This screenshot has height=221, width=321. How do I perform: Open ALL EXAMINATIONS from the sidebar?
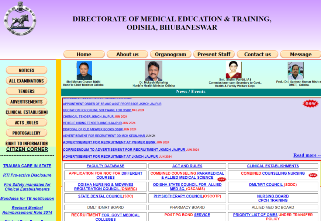coord(27,81)
